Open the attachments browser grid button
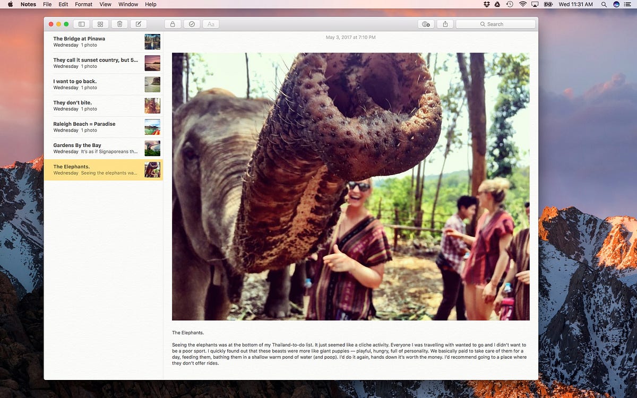This screenshot has height=398, width=637. 100,24
